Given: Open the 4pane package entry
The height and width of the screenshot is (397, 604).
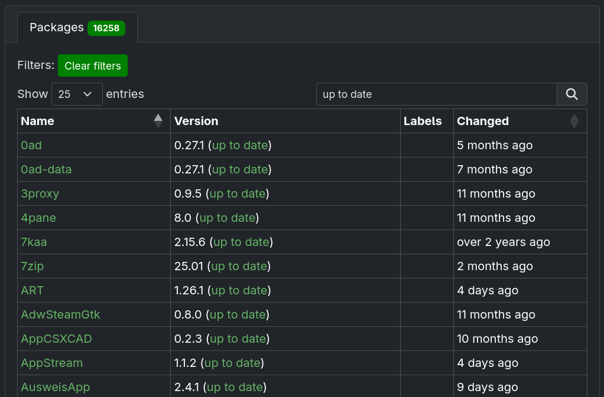Looking at the screenshot, I should pos(38,218).
